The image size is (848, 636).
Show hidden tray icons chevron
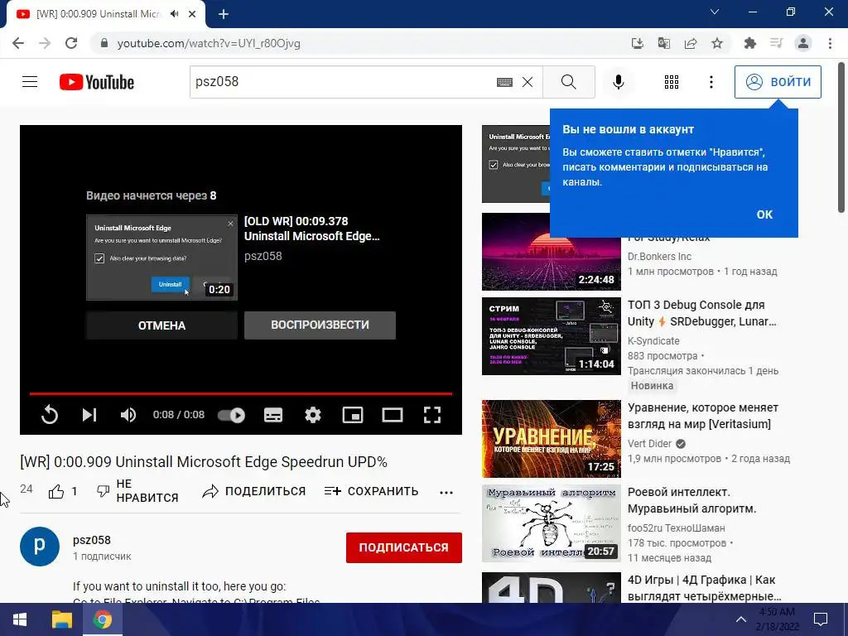pyautogui.click(x=741, y=619)
